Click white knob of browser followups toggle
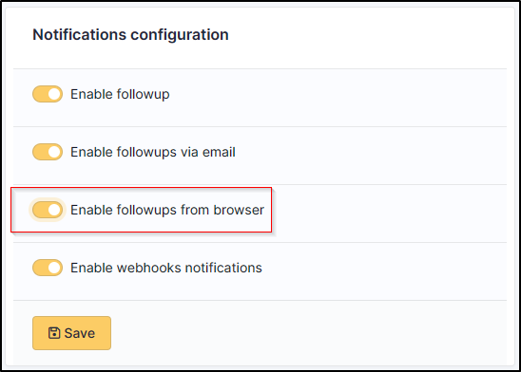 [x=54, y=210]
